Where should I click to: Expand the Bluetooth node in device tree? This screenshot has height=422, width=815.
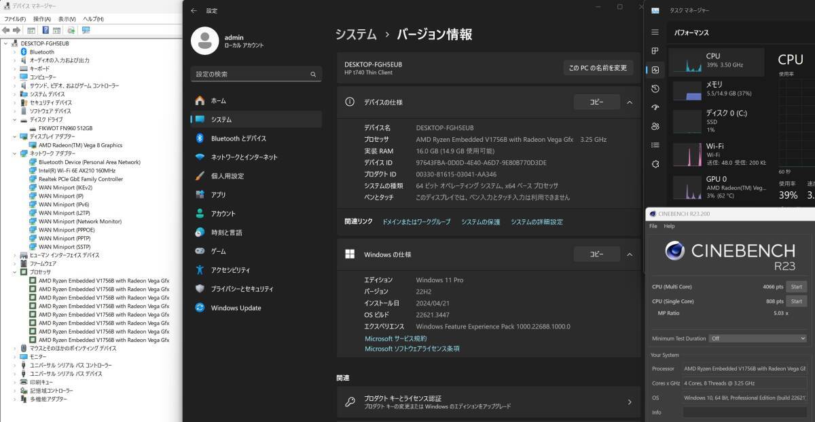(15, 52)
